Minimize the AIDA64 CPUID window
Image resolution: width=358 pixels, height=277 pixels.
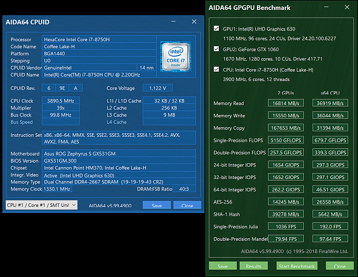click(174, 21)
